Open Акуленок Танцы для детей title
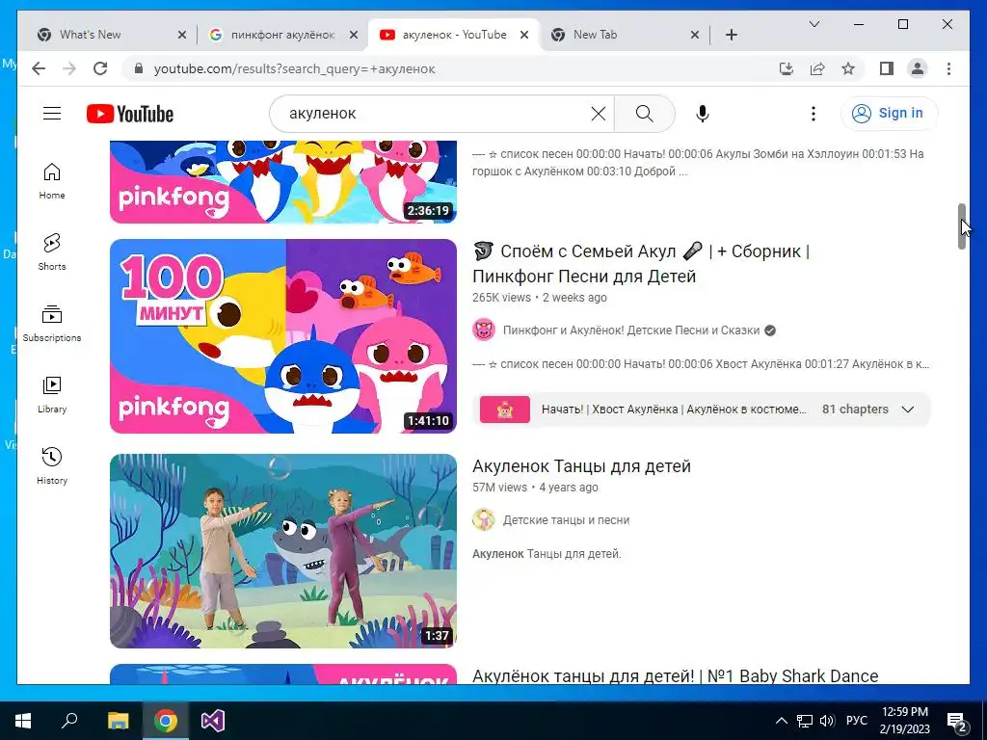987x740 pixels. click(581, 466)
